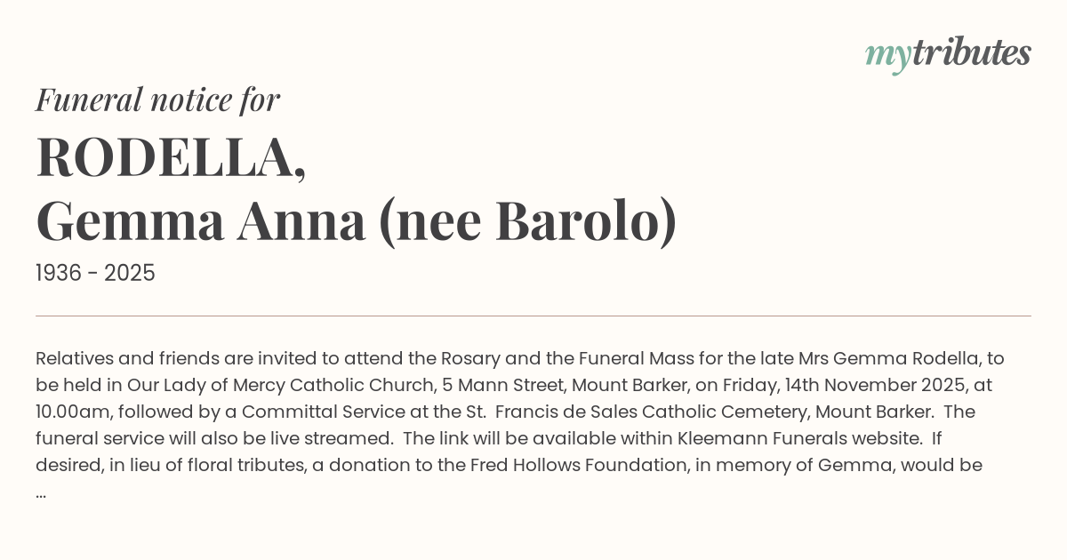Click the name "Gemma Anna"

[x=201, y=222]
